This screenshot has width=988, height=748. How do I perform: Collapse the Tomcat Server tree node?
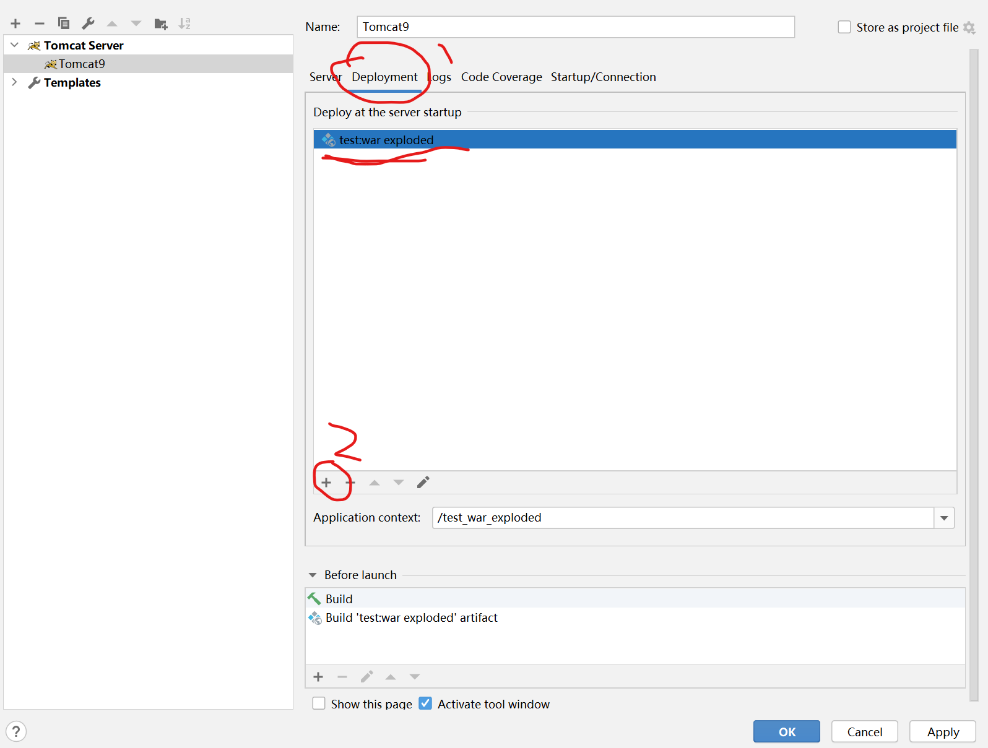14,45
